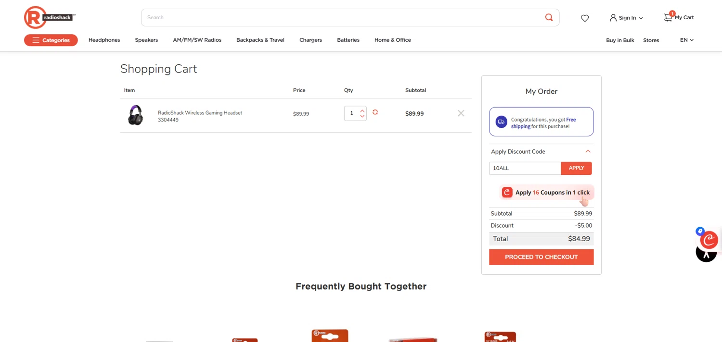This screenshot has height=342, width=722.
Task: Open the Categories menu button
Action: click(x=51, y=40)
